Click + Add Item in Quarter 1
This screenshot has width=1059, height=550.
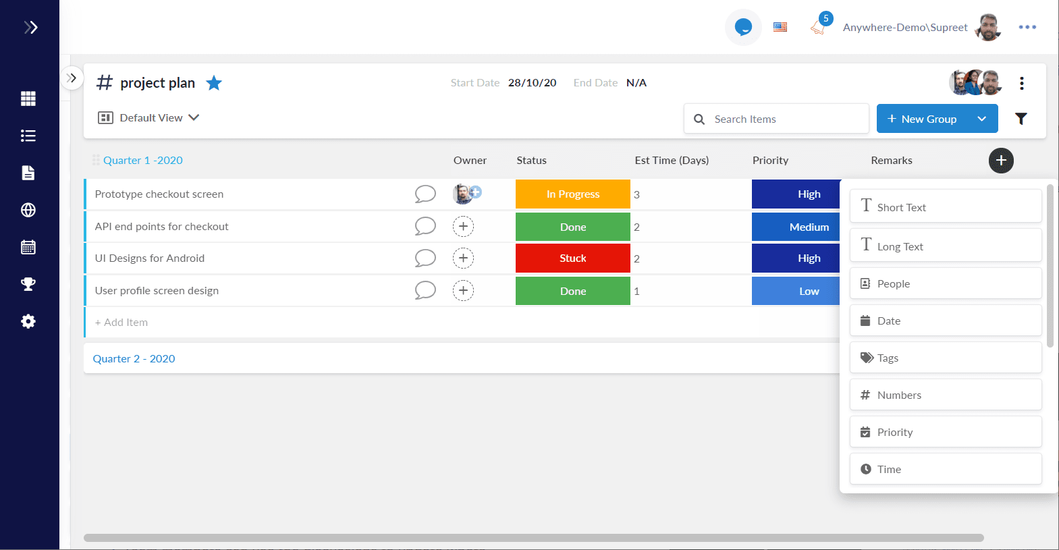pyautogui.click(x=121, y=323)
